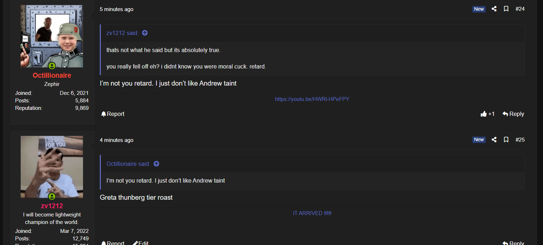Open the youtu.be signature link

(312, 99)
